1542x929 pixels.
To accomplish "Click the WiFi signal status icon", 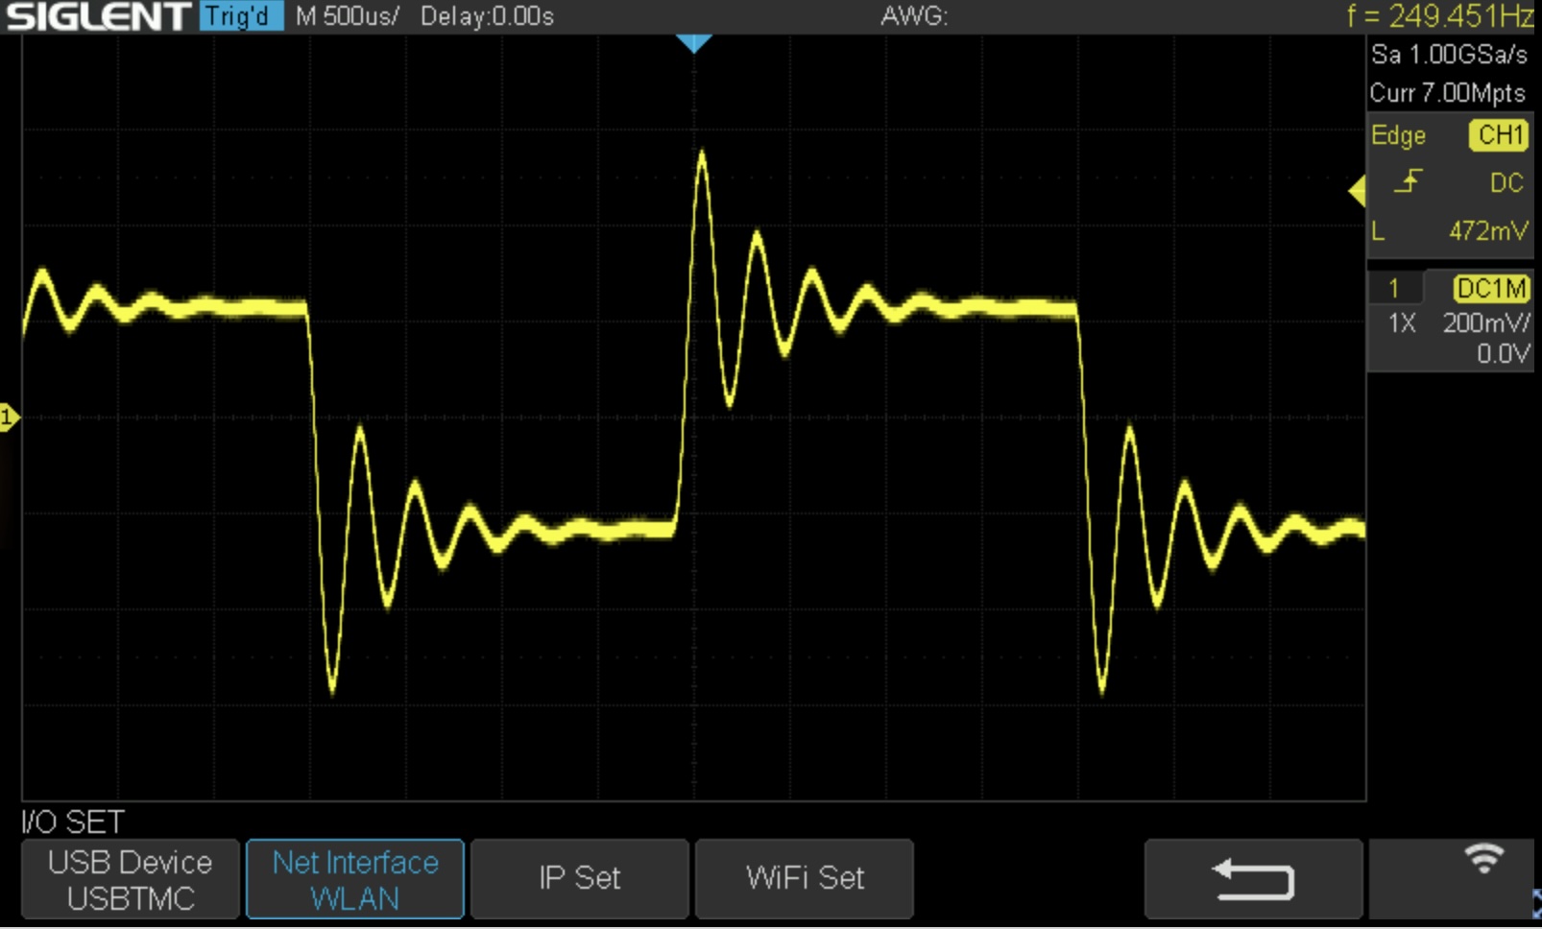I will [1483, 858].
